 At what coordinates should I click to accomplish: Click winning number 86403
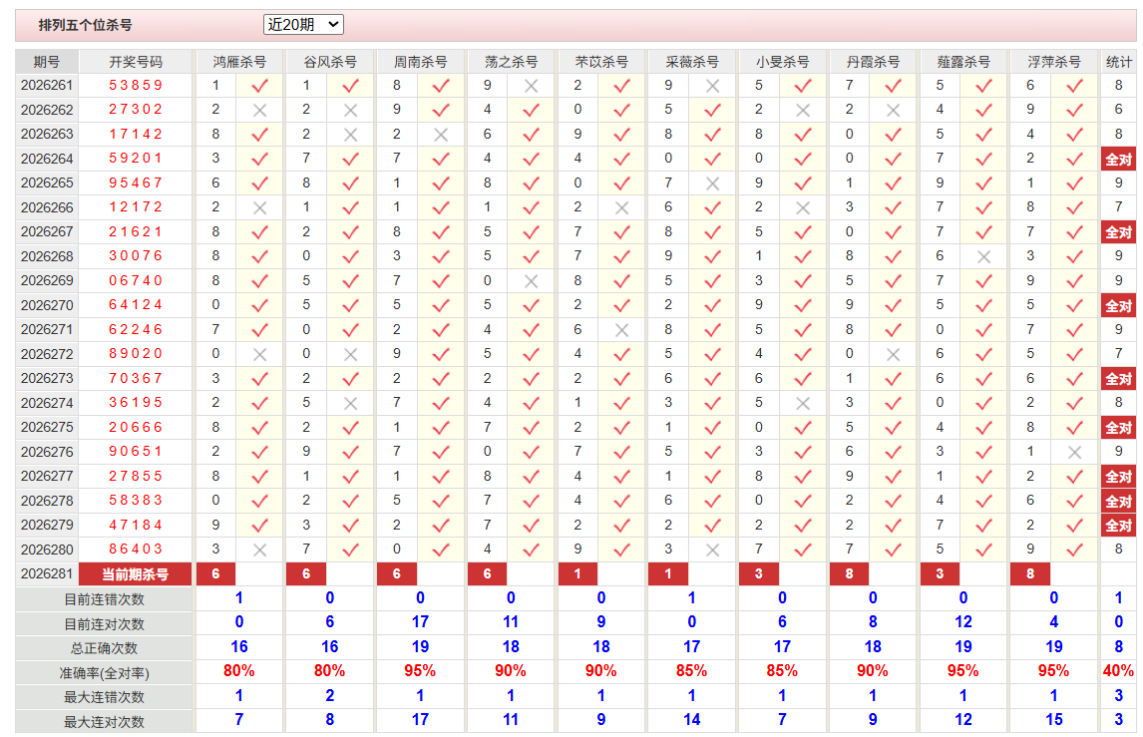[136, 549]
